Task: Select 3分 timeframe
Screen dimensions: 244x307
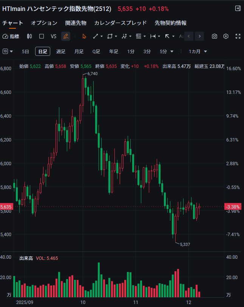Action: point(147,52)
